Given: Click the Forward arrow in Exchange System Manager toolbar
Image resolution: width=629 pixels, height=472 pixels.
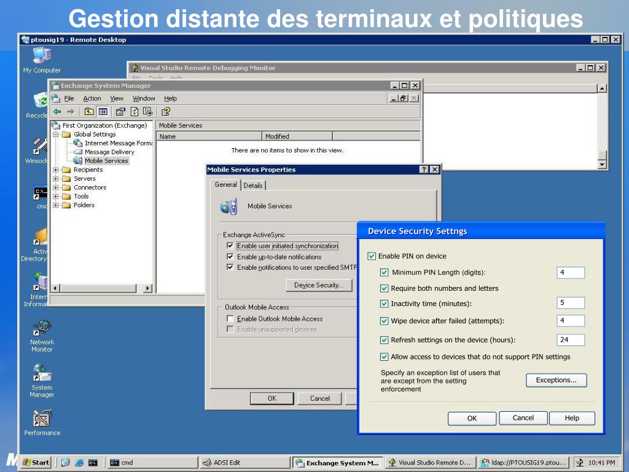Looking at the screenshot, I should pyautogui.click(x=71, y=112).
